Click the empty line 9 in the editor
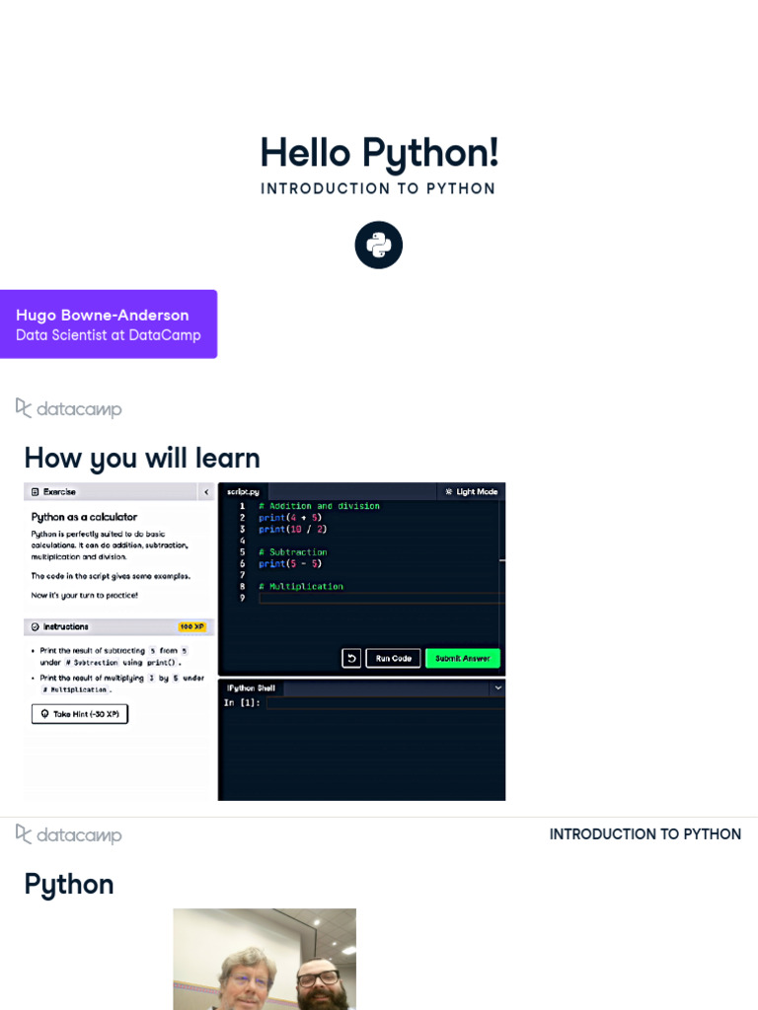The height and width of the screenshot is (1010, 758). pyautogui.click(x=380, y=598)
